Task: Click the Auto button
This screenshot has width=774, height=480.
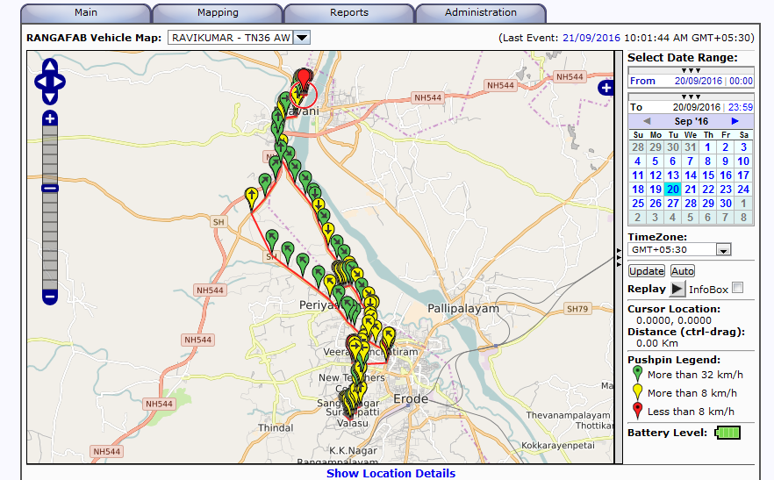Action: [x=683, y=271]
